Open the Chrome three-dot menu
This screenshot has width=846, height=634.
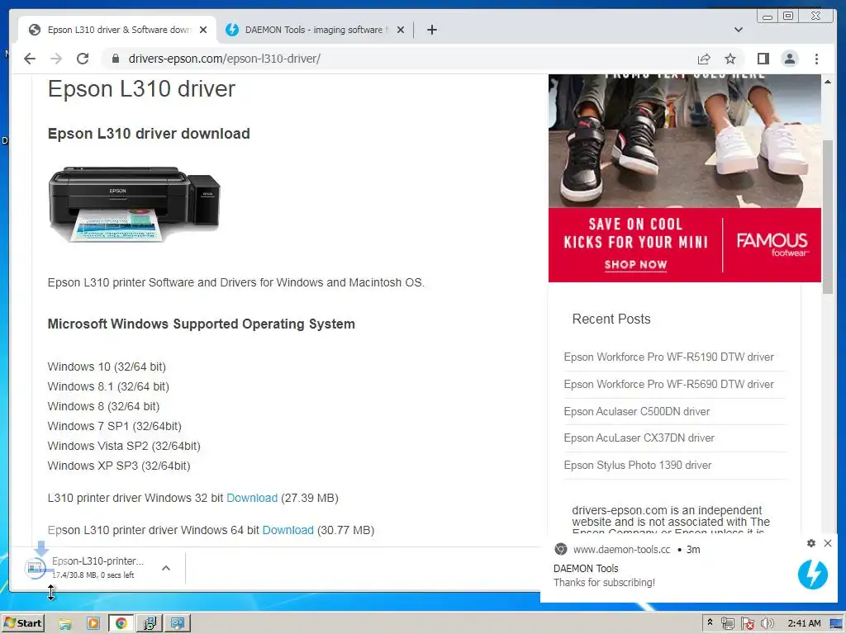click(x=816, y=59)
